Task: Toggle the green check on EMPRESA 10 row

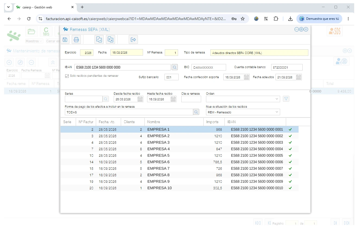Action: click(x=290, y=188)
